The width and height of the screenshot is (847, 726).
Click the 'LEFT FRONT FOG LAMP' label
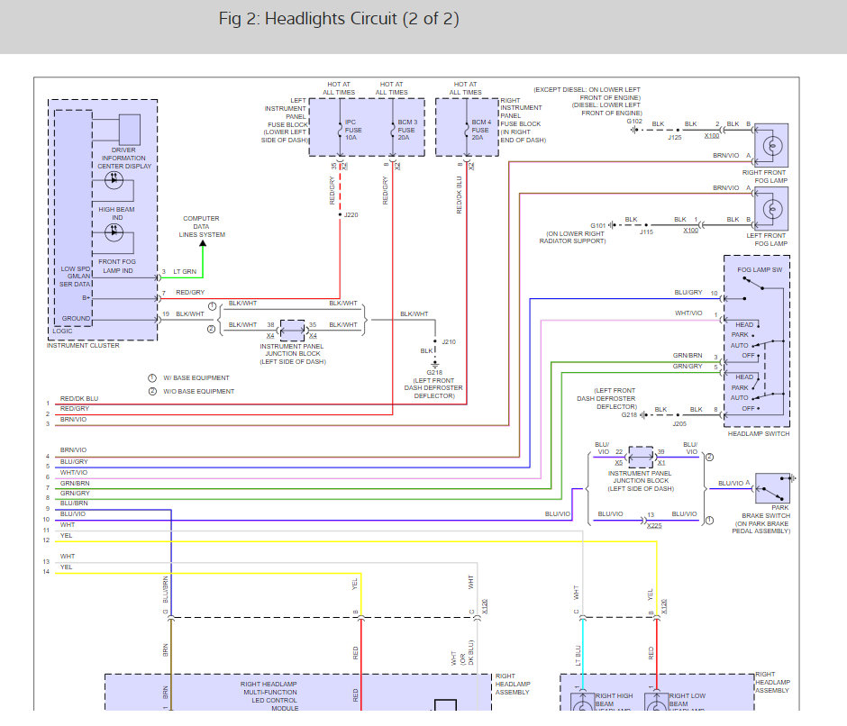[x=767, y=240]
